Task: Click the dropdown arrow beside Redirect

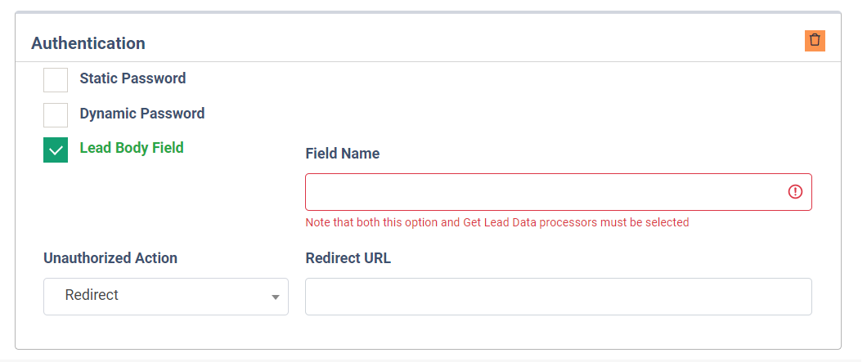Action: click(276, 297)
